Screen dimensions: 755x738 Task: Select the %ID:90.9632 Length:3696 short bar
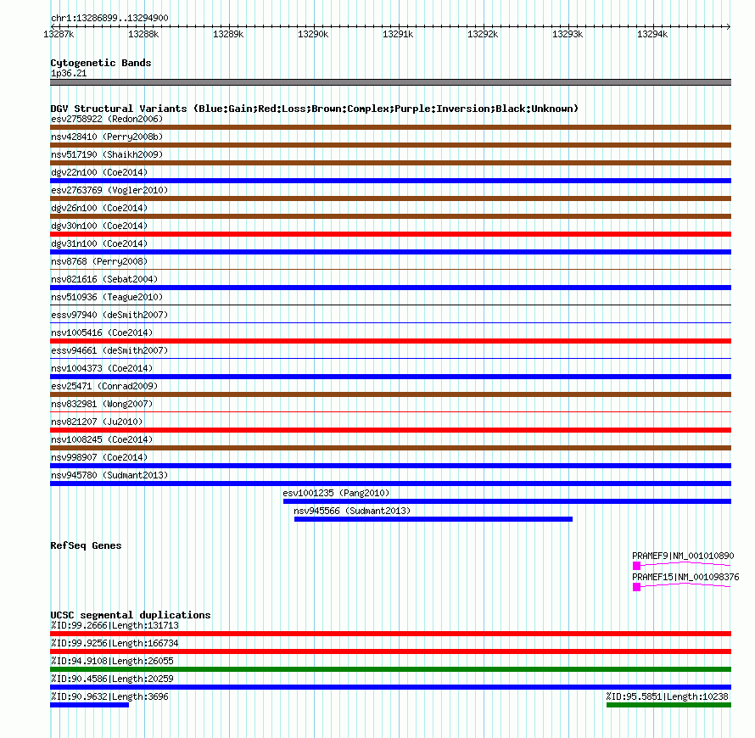pos(90,705)
